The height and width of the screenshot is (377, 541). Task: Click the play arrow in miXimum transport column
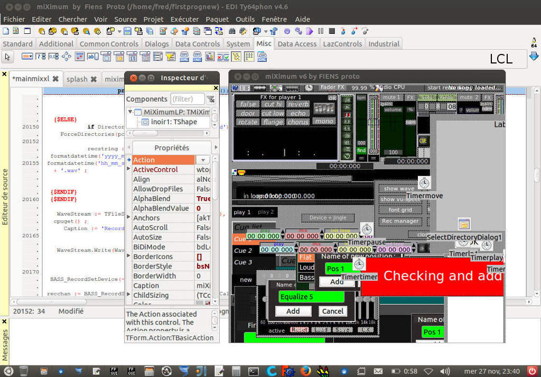point(347,107)
